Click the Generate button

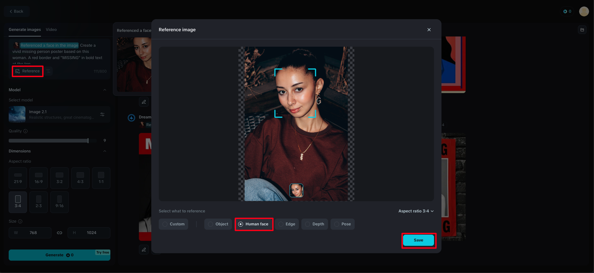pyautogui.click(x=60, y=255)
